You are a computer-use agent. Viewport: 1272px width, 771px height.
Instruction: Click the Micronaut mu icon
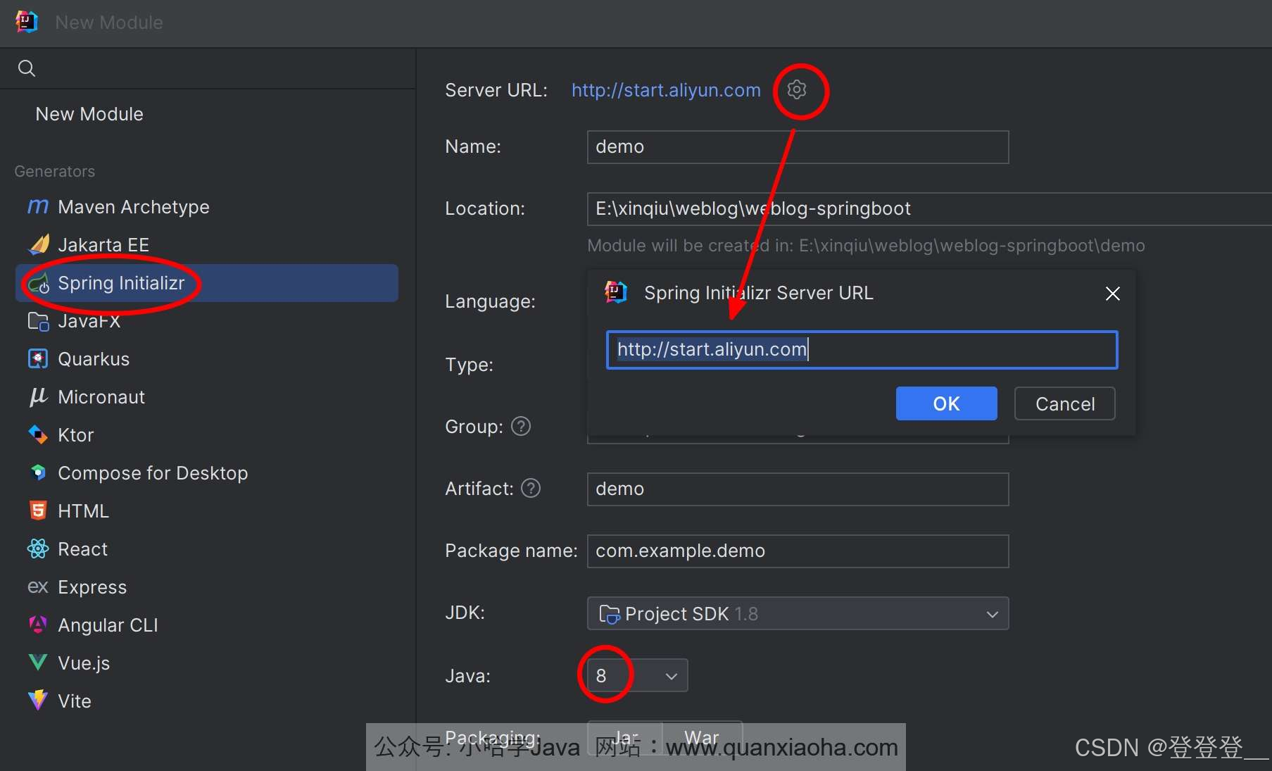click(x=38, y=397)
